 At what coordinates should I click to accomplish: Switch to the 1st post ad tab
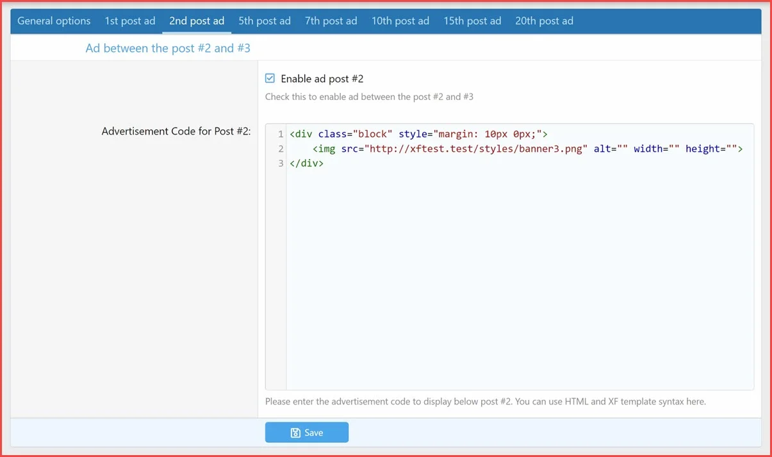coord(130,21)
